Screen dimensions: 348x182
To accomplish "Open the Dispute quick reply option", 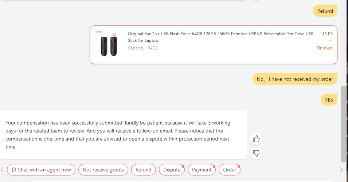I will coord(172,170).
